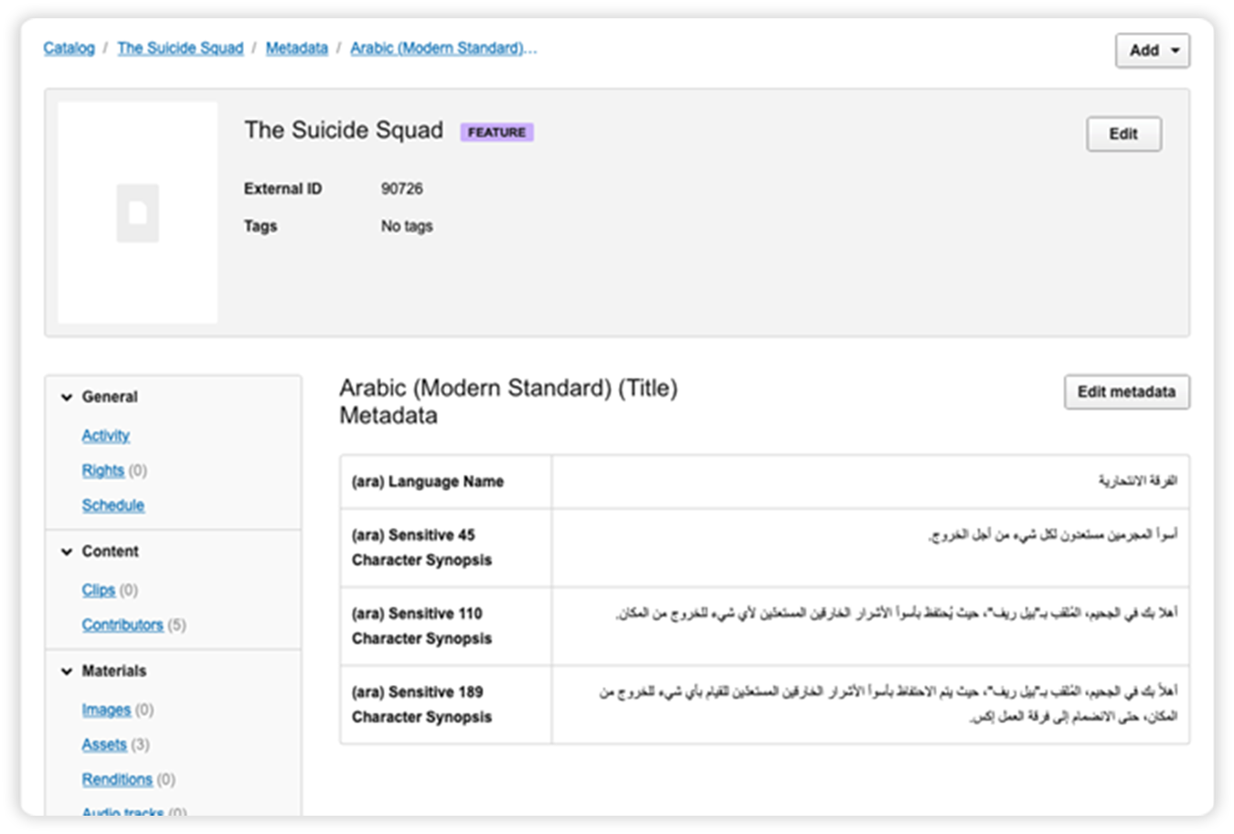Collapse the General section chevron
This screenshot has height=834, width=1234.
(67, 397)
